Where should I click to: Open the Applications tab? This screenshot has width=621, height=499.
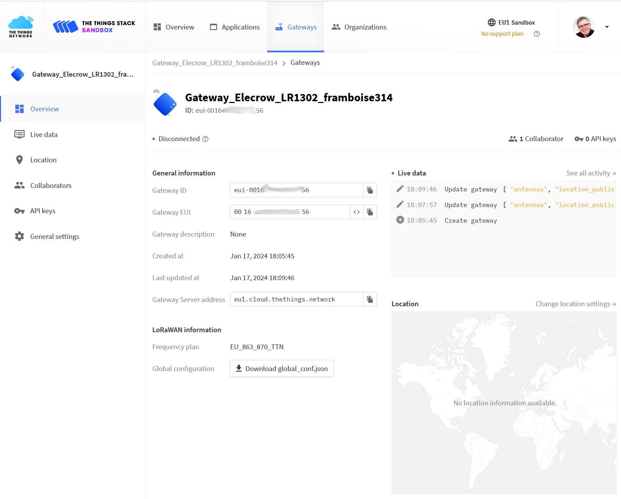click(235, 27)
